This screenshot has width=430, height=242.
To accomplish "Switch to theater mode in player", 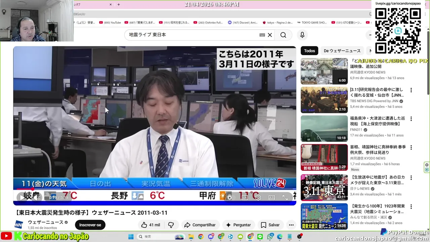I will point(271,198).
